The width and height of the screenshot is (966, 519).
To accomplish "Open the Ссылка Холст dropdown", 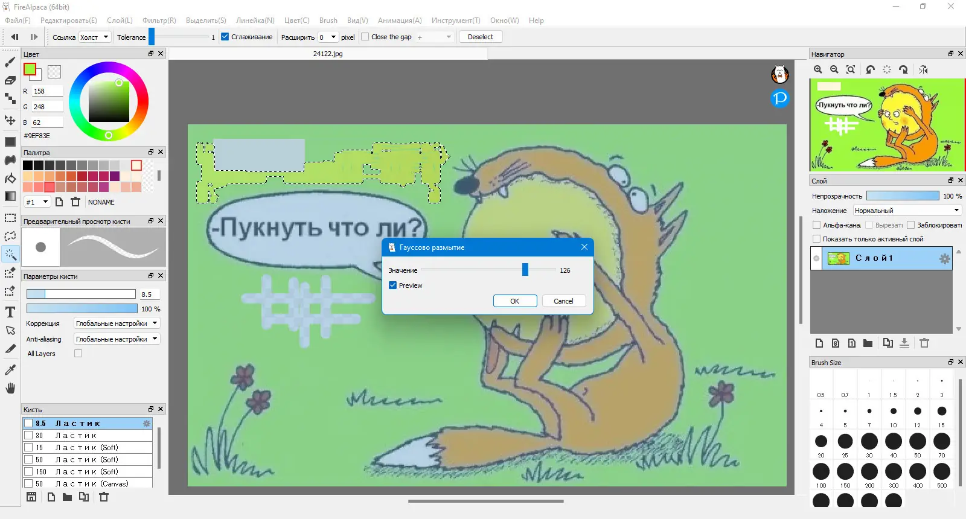I will tap(94, 37).
